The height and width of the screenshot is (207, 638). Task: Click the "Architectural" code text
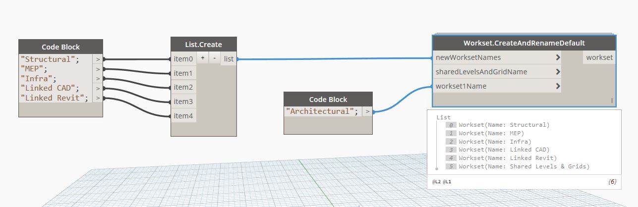[x=322, y=111]
